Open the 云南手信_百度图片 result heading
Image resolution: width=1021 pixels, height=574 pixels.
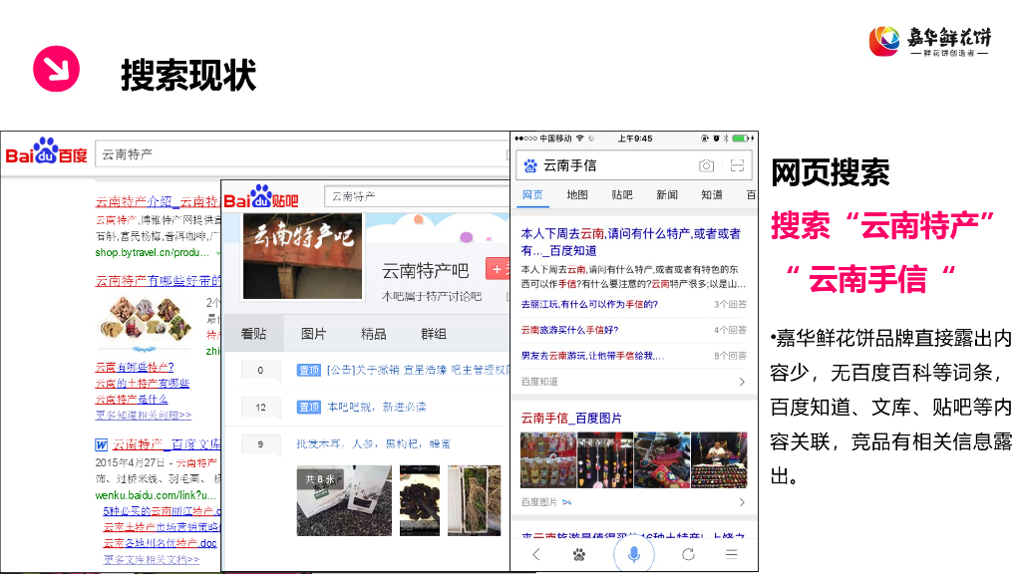click(571, 418)
